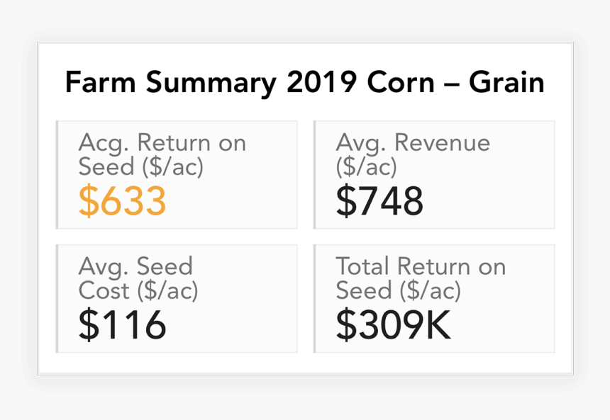Click the word "Grain" in the heading

[x=506, y=83]
